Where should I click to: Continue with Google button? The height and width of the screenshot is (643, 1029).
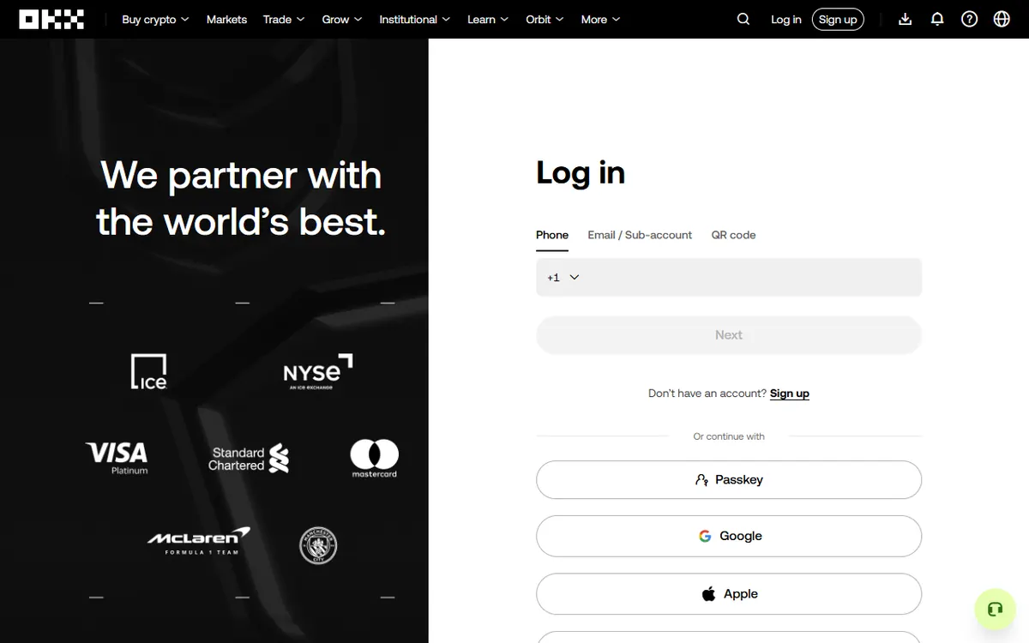[x=729, y=536]
